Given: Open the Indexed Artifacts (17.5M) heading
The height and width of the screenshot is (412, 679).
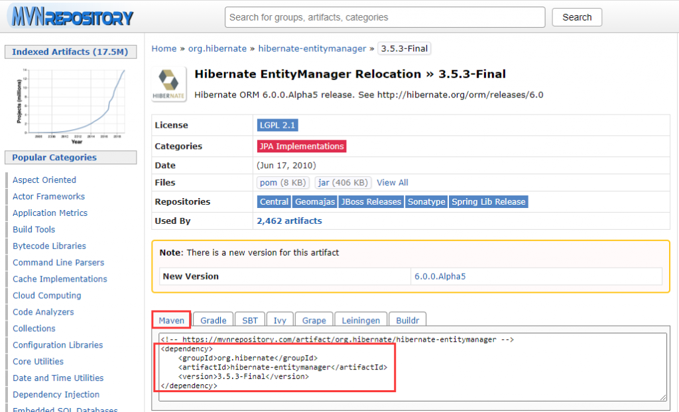Looking at the screenshot, I should (x=70, y=52).
